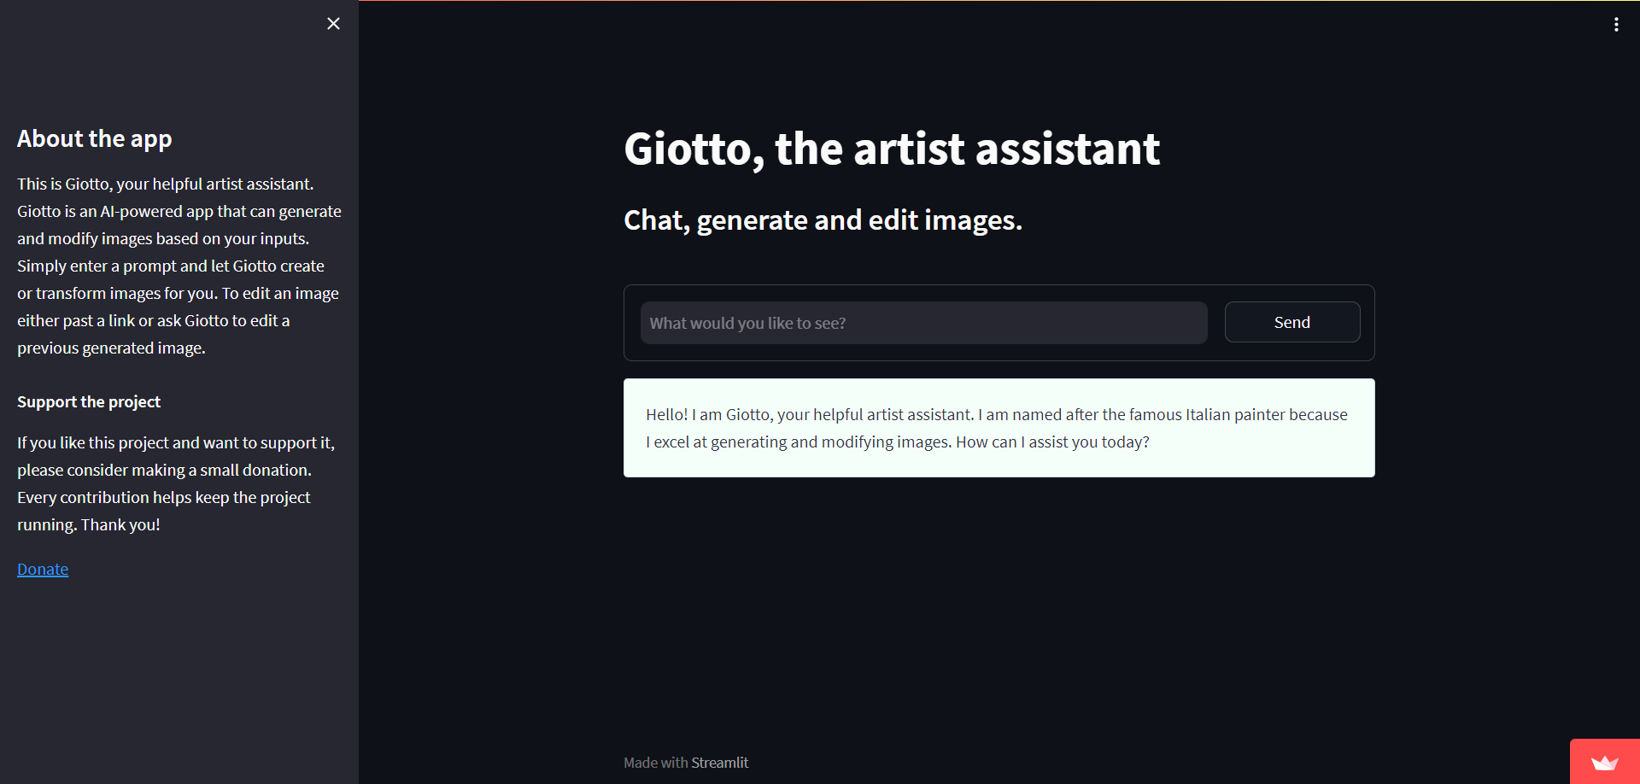Focus the prompt input field
The width and height of the screenshot is (1640, 784).
[923, 322]
